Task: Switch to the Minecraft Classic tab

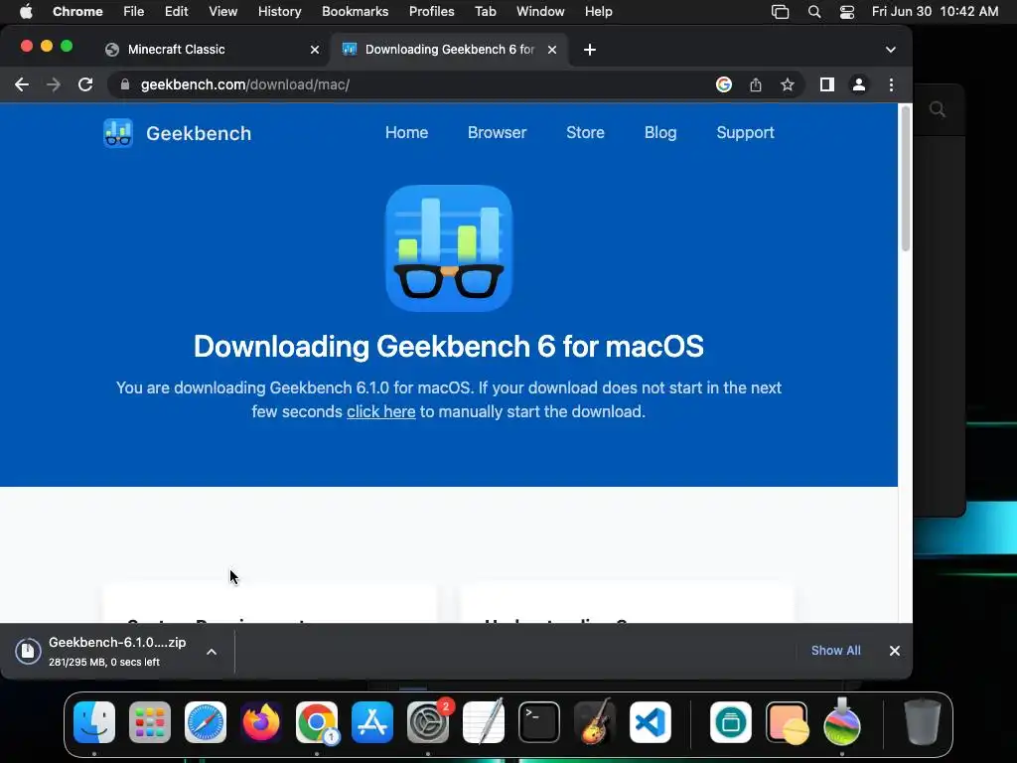Action: tap(213, 50)
